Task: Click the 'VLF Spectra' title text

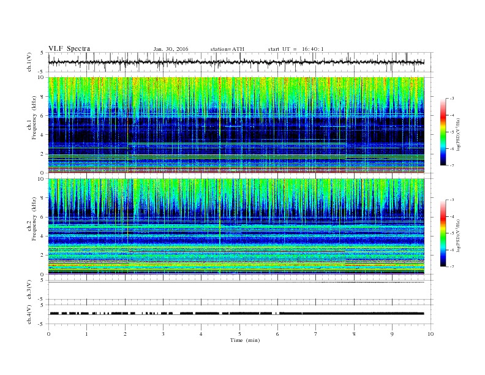Action: 69,48
